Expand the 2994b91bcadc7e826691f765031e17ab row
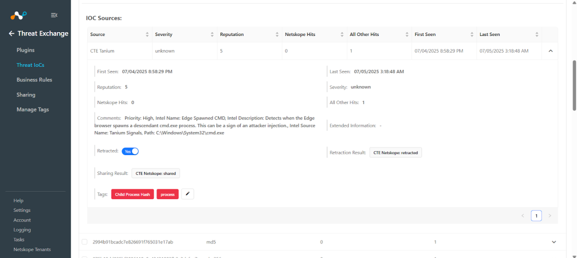 tap(554, 242)
